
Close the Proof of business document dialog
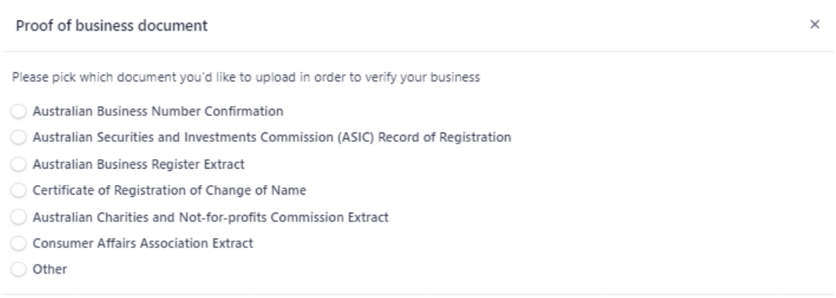814,24
